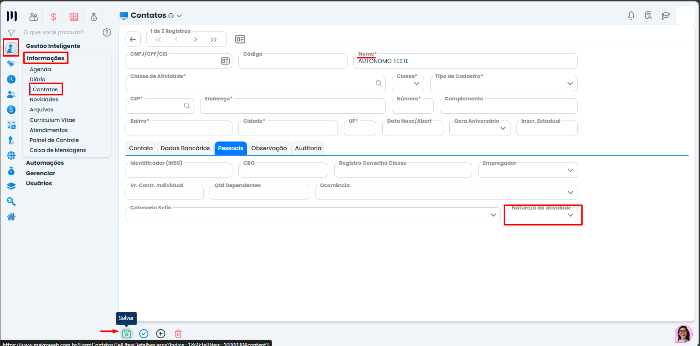This screenshot has height=346, width=700.
Task: Switch to the Dados Bancários tab
Action: point(185,148)
